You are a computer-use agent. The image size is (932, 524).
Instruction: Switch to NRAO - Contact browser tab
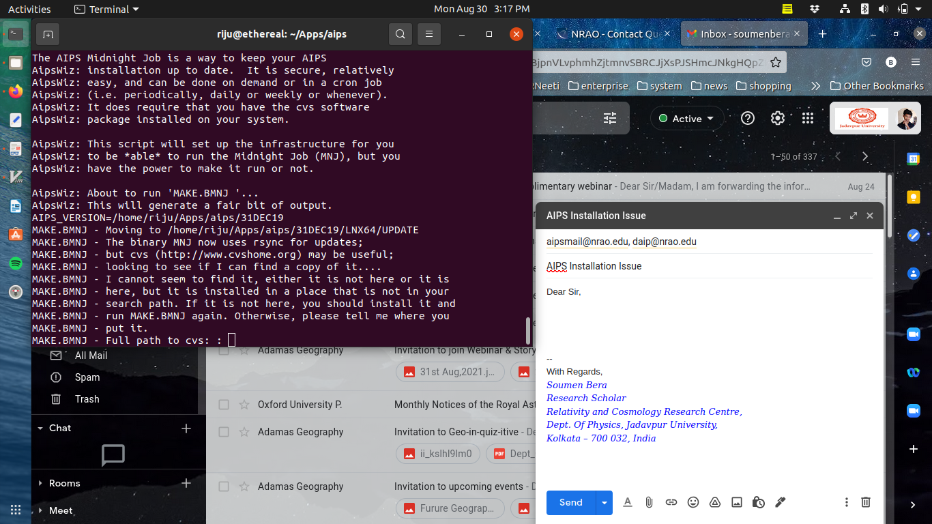[607, 34]
